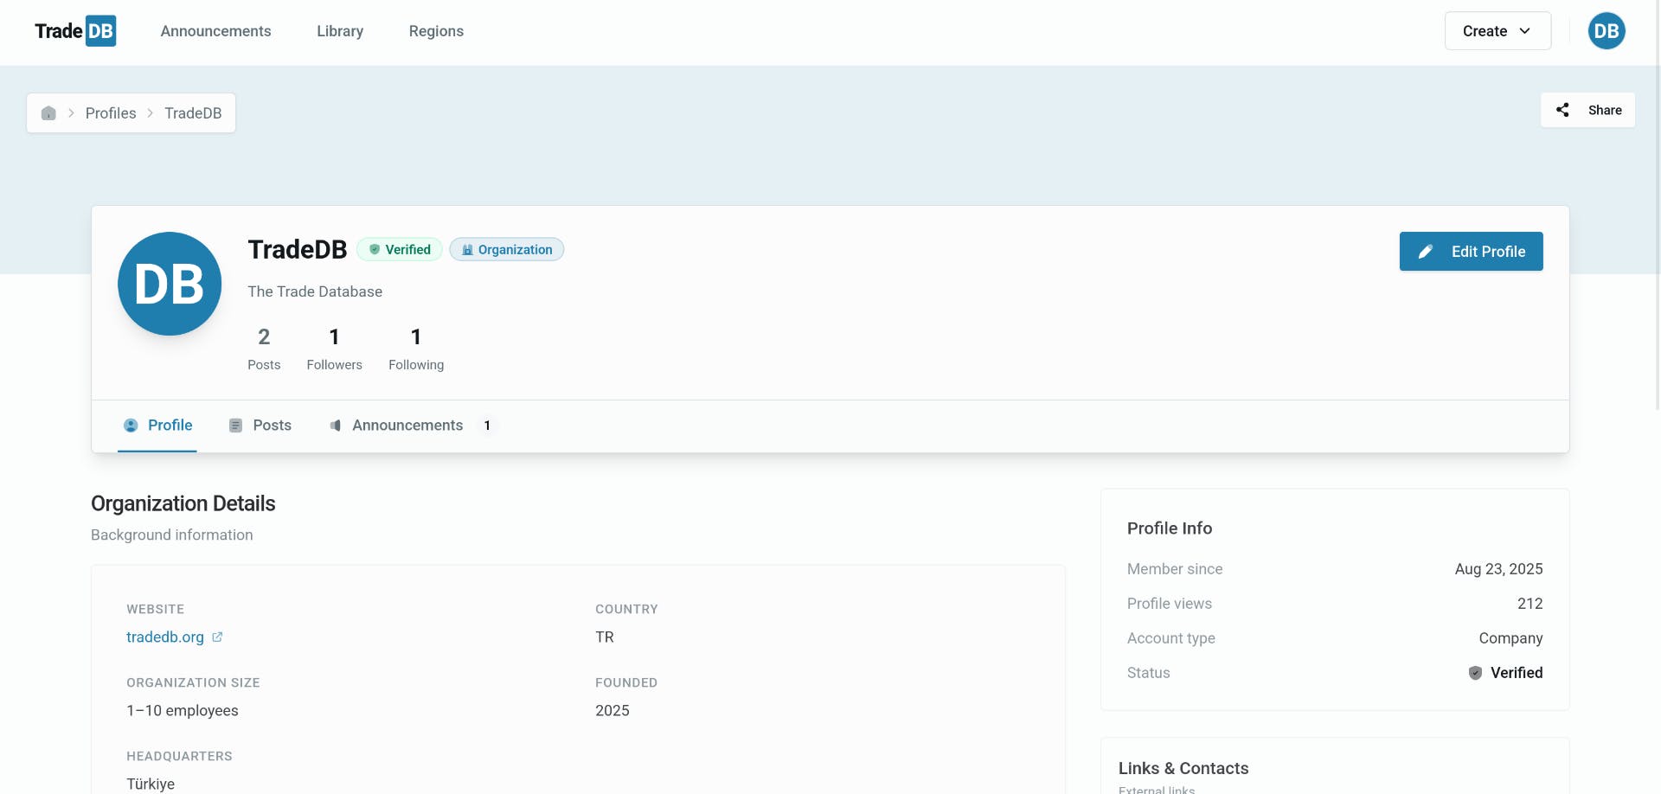
Task: Open Regions in top navigation
Action: (x=436, y=31)
